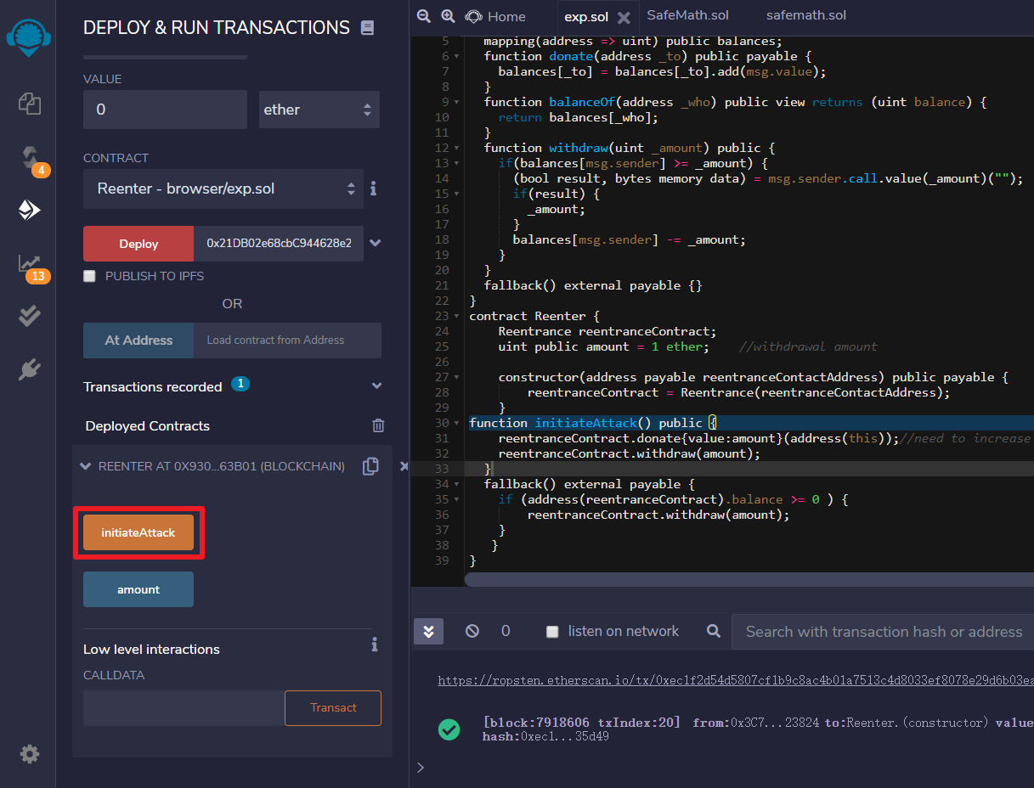
Task: Fold the balanceOf function at line 9
Action: tap(457, 102)
